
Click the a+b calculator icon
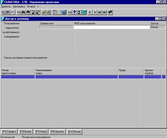tap(70, 12)
